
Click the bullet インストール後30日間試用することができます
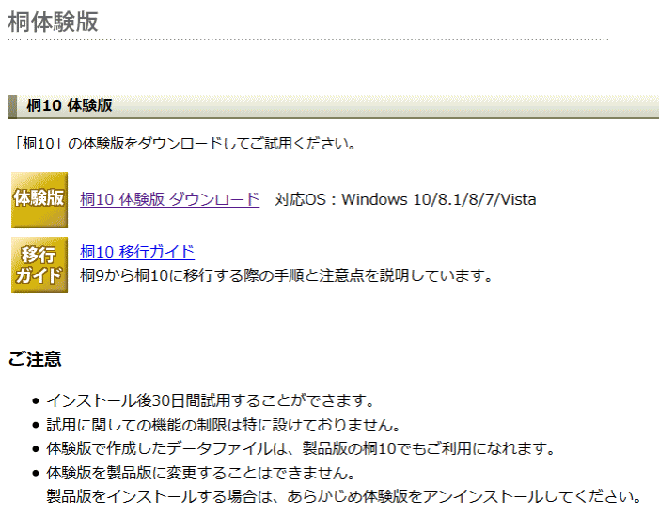[x=211, y=400]
